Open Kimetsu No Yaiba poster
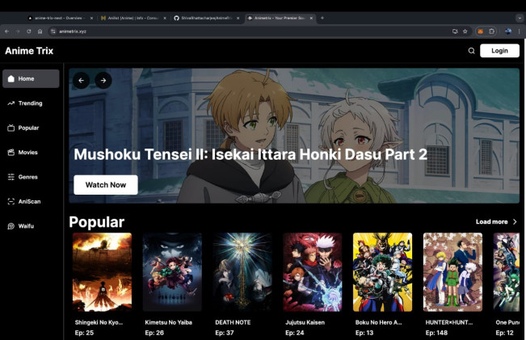The height and width of the screenshot is (340, 526). point(172,272)
